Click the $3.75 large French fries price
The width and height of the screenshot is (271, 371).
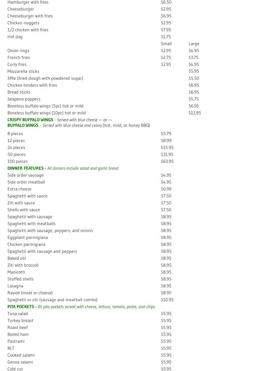tap(194, 58)
